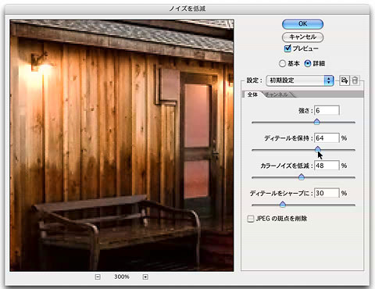375x289 pixels.
Task: Click the zoom in plus icon
Action: tap(145, 277)
